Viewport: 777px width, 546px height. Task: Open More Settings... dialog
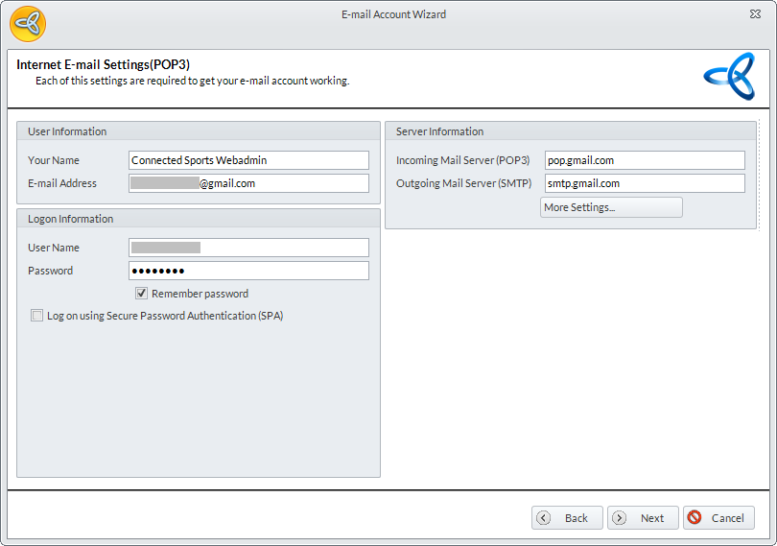tap(611, 207)
